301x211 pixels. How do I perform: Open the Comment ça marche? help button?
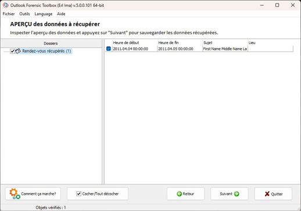(33, 194)
